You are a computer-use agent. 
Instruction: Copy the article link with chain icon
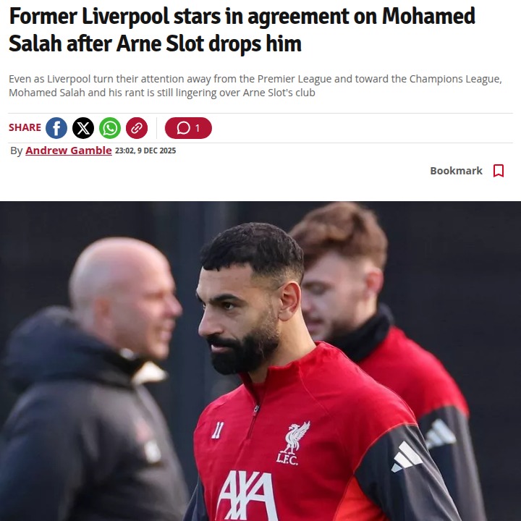[x=137, y=128]
